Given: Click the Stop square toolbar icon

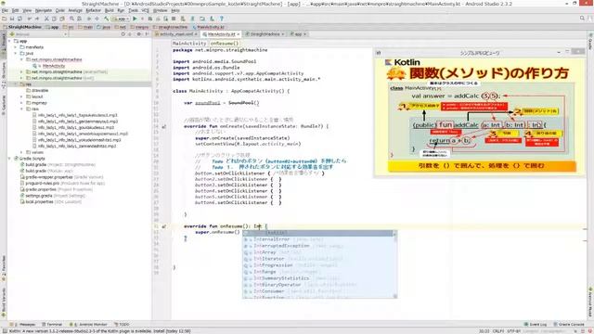Looking at the screenshot, I should 174,19.
